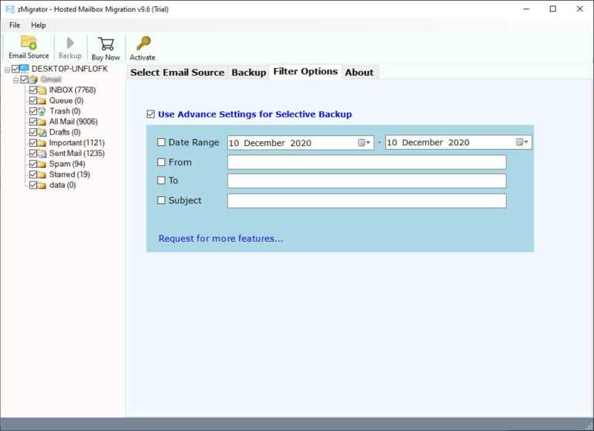Viewport: 594px width, 431px height.
Task: Select the Drafts folder icon
Action: click(x=42, y=132)
